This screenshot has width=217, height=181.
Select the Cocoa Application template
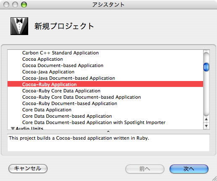pyautogui.click(x=42, y=59)
